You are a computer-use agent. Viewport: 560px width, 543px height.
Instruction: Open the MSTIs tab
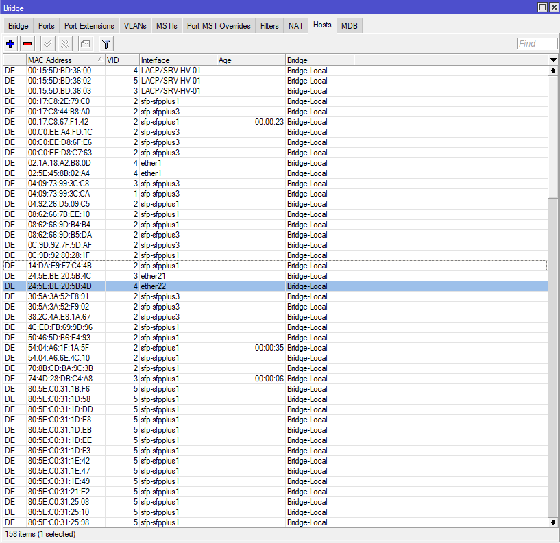tap(167, 26)
